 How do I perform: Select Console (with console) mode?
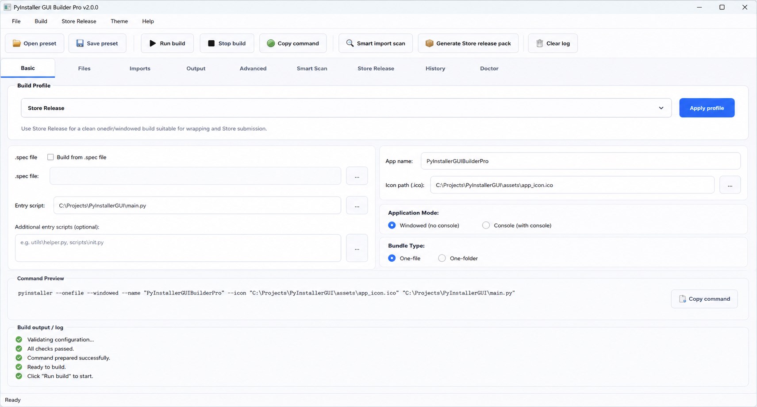pyautogui.click(x=486, y=225)
